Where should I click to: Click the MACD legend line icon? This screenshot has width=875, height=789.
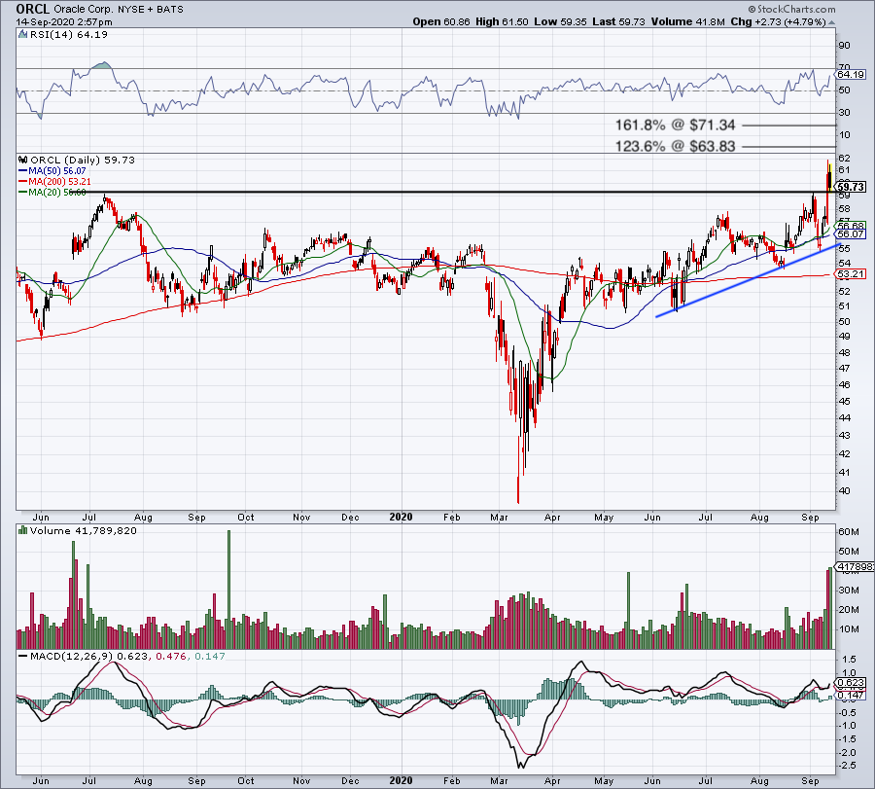[23, 656]
